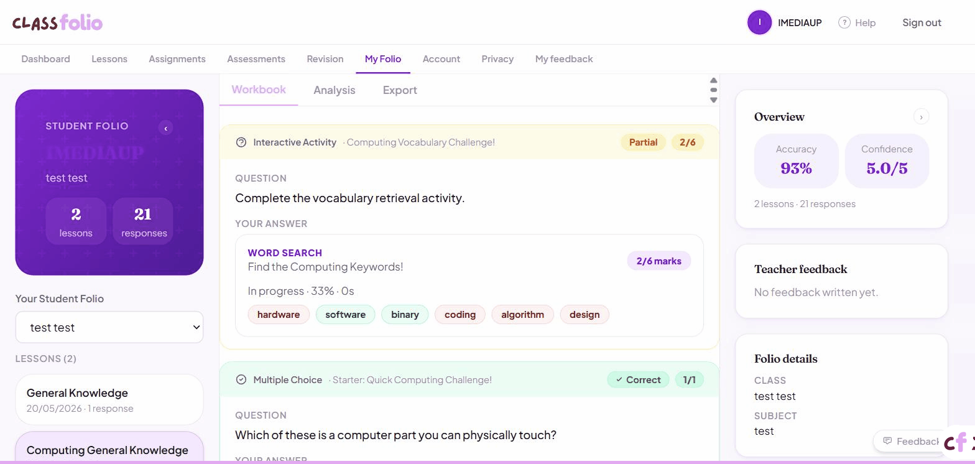Open the Lessons tab
Viewport: 975px width, 464px height.
point(109,59)
